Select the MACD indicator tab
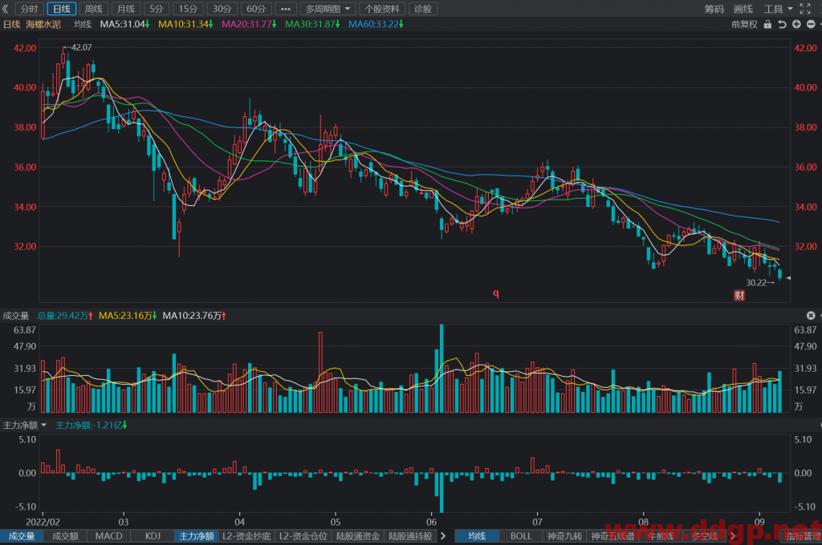Screen dimensions: 822x545 tap(108, 536)
